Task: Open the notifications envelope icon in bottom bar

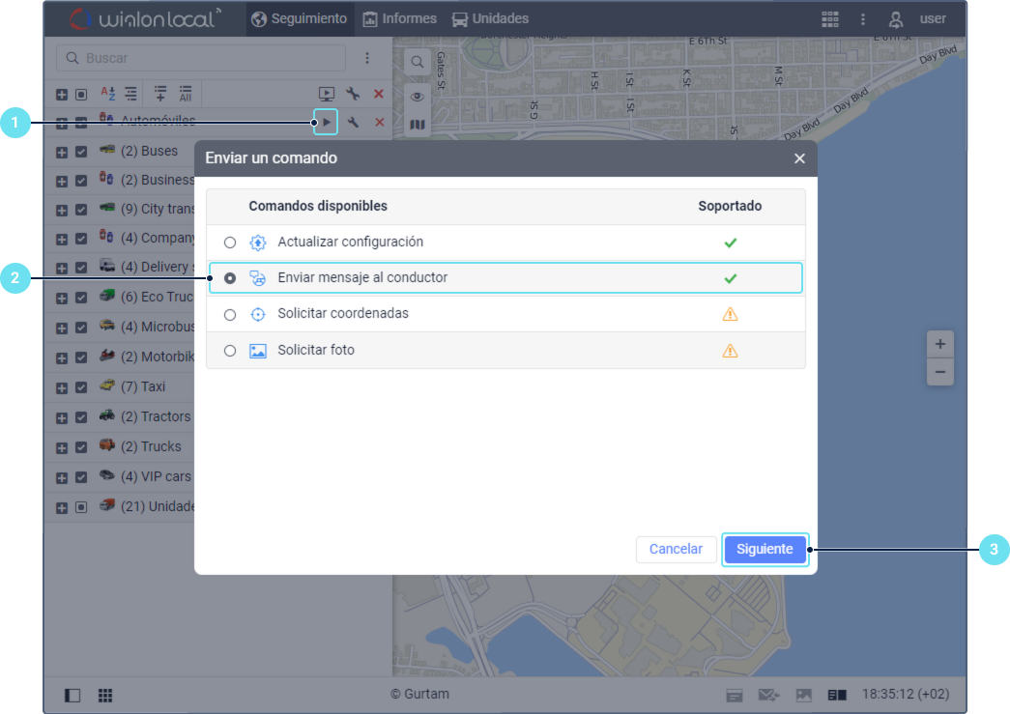Action: [x=768, y=695]
